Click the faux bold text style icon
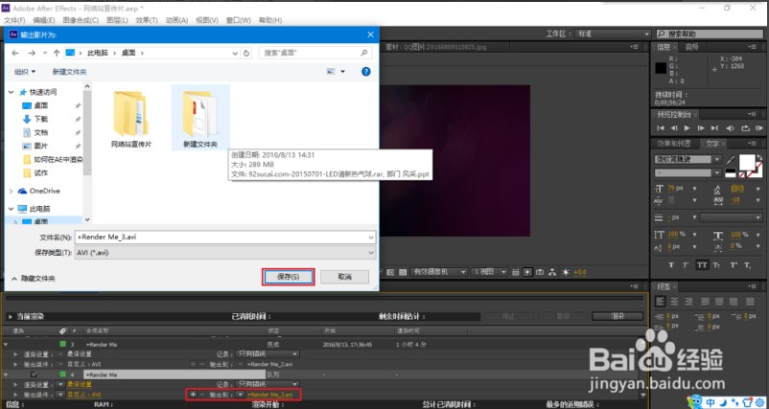The image size is (769, 409). coord(672,264)
